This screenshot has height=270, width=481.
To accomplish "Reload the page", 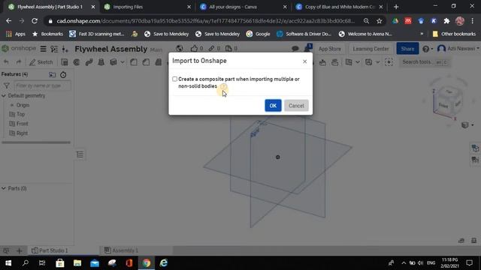I will pyautogui.click(x=35, y=21).
